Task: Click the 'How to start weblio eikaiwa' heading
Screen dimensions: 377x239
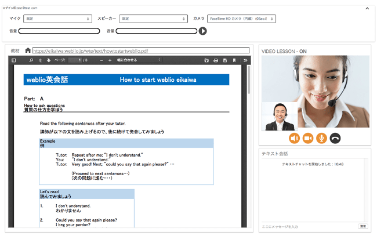Action: (158, 80)
